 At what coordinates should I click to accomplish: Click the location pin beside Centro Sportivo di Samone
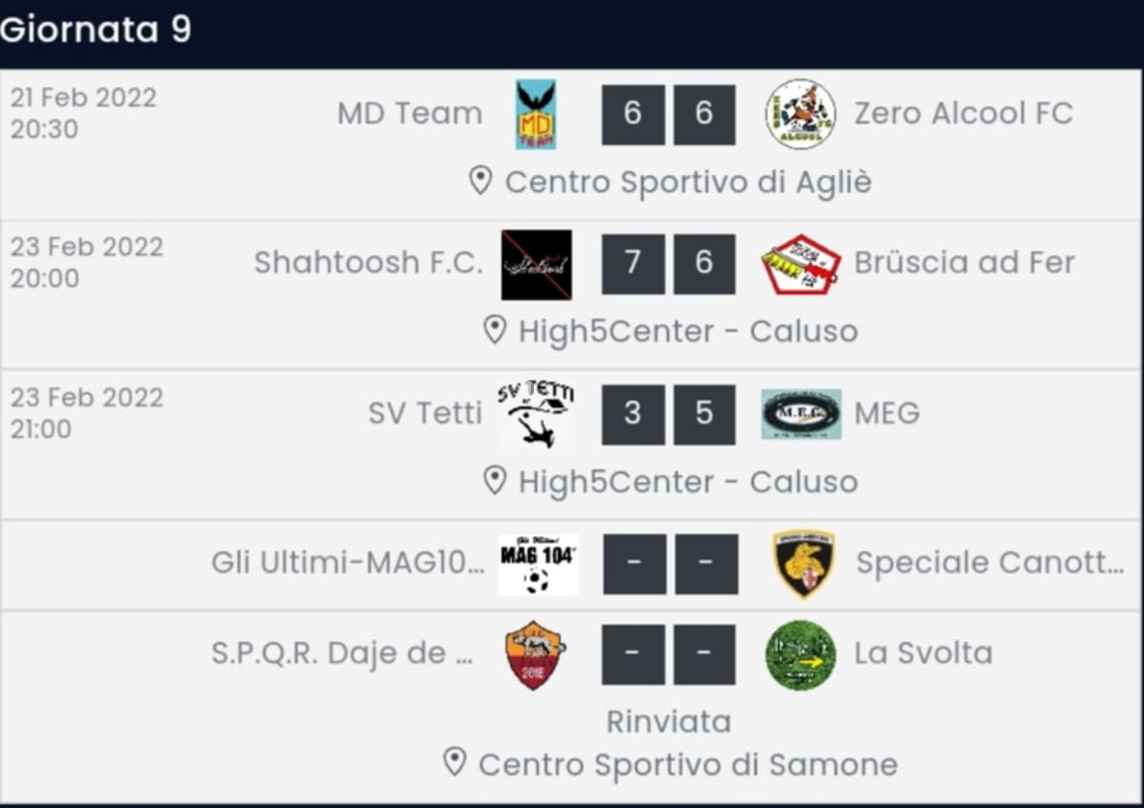(x=455, y=763)
